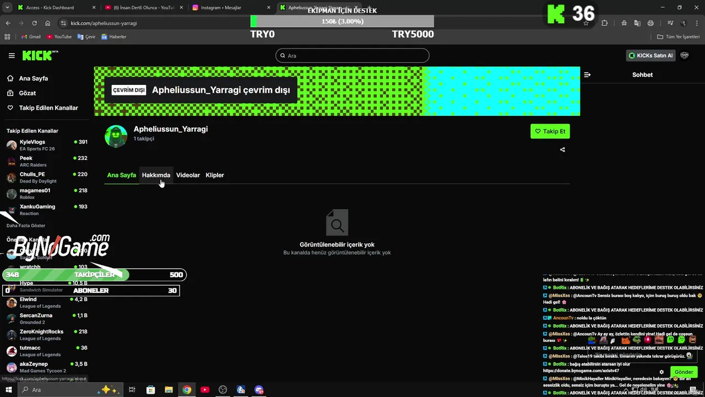Open the user profile avatar menu
This screenshot has width=705, height=397.
tap(685, 56)
